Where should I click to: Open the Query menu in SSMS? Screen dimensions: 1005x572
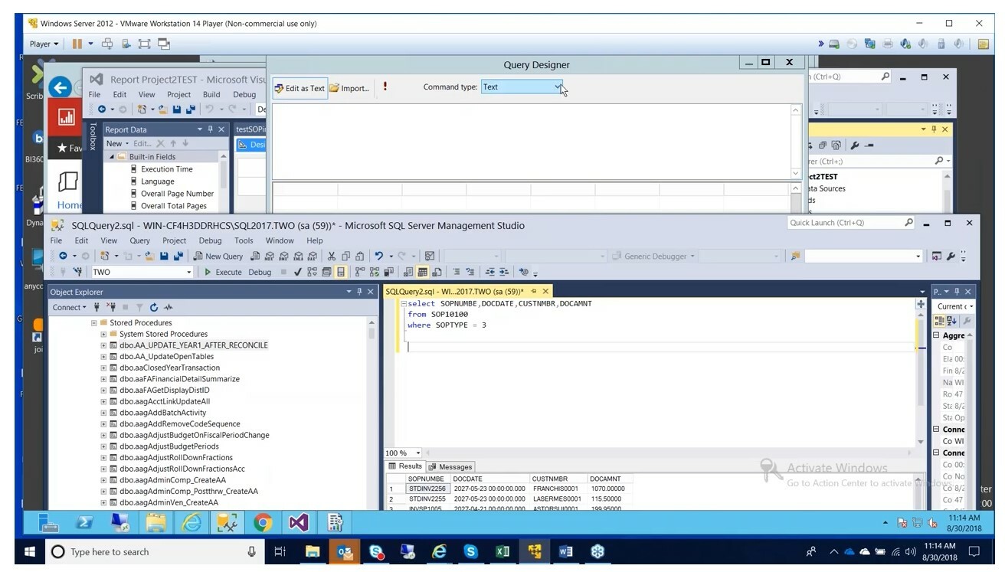[x=139, y=240]
